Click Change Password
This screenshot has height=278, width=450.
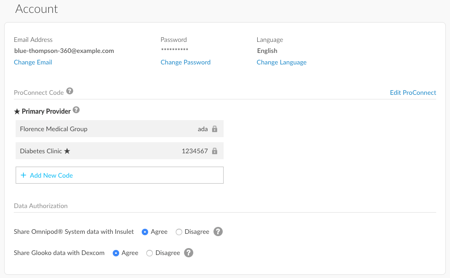(185, 62)
